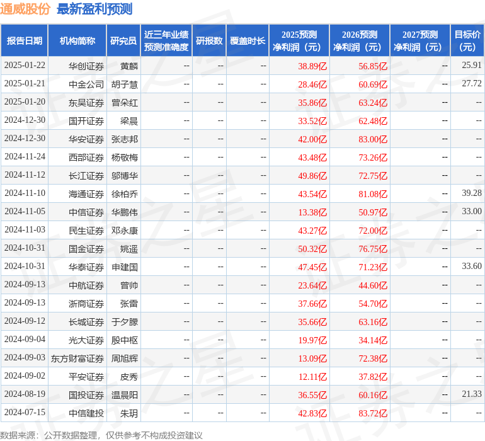Screen dimensions: 485x441
Task: Click the 覆盖时长 column header
Action: point(248,40)
